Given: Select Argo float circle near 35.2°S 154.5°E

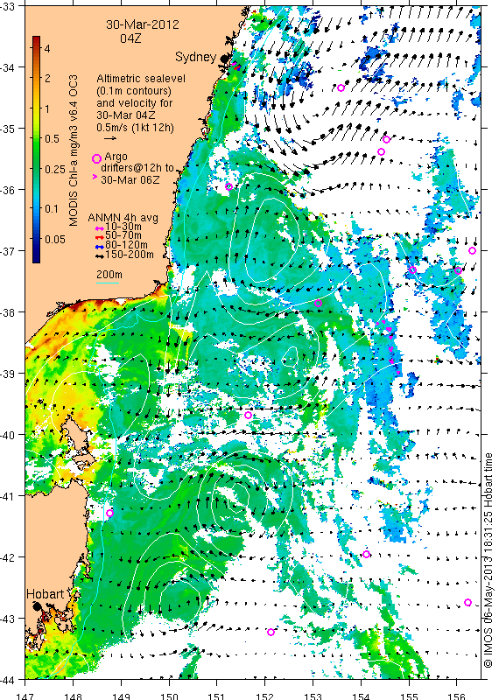Looking at the screenshot, I should 386,140.
